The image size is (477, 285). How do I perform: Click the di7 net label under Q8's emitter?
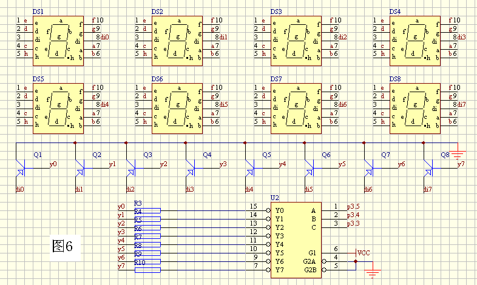[428, 189]
